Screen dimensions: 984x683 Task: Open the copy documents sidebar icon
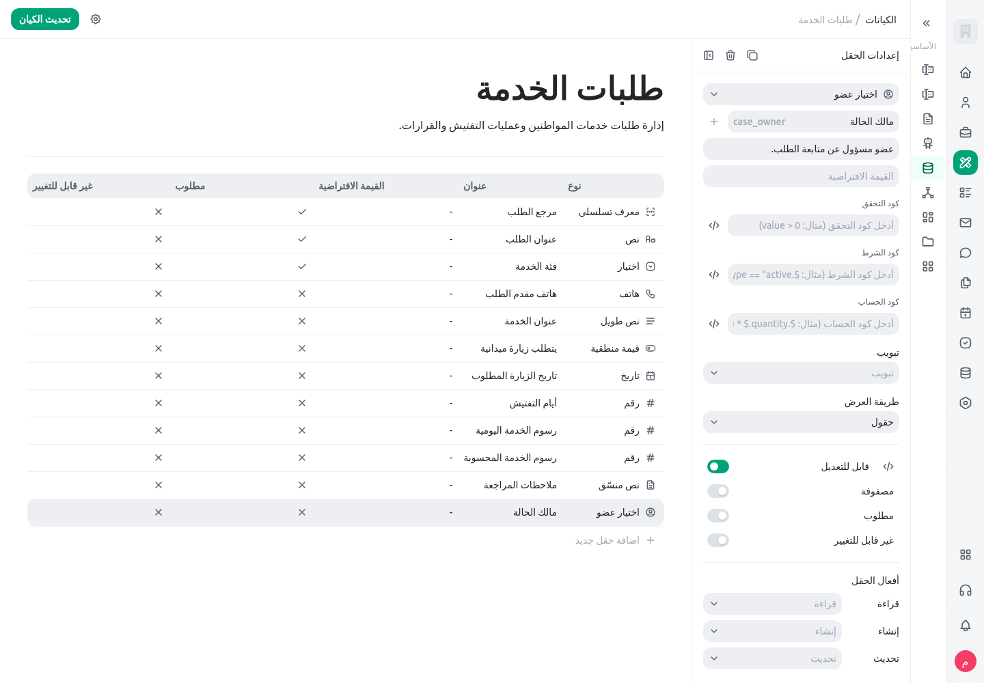pyautogui.click(x=966, y=283)
